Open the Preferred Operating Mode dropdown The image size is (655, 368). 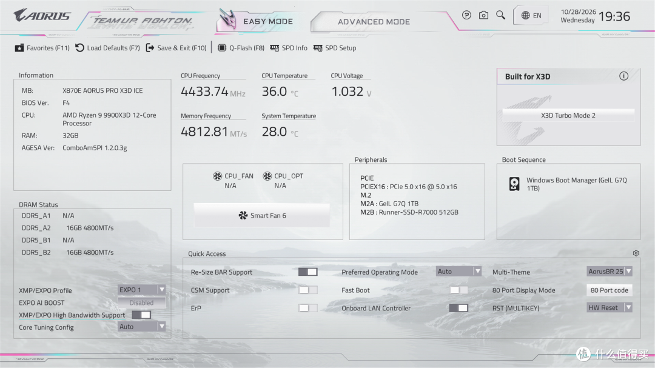(458, 272)
